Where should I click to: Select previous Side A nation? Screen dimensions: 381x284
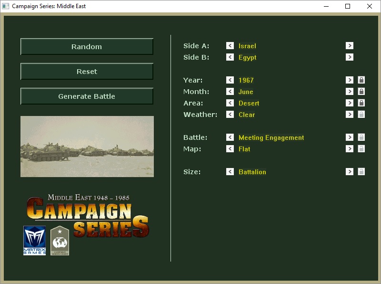tap(230, 45)
